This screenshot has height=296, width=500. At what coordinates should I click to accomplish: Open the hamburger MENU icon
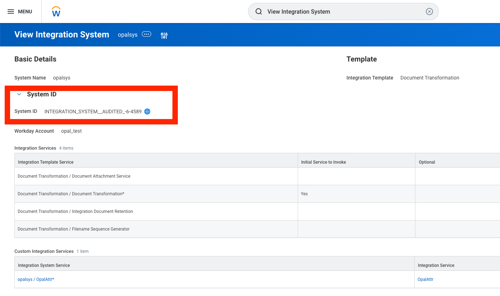[x=11, y=12]
